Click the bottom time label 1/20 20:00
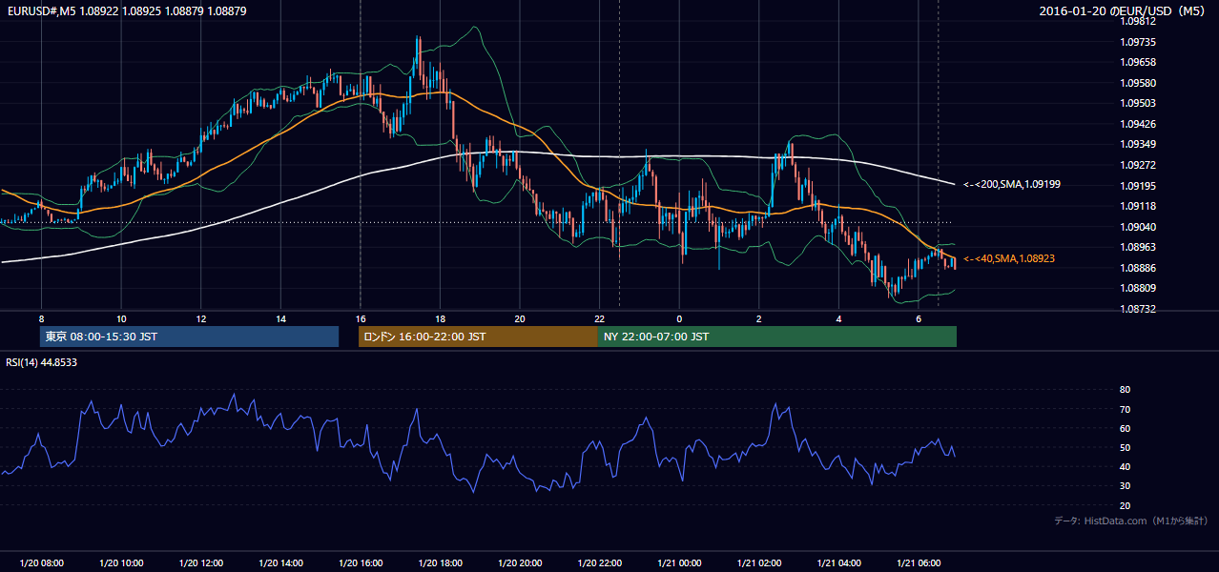The height and width of the screenshot is (572, 1219). point(520,563)
